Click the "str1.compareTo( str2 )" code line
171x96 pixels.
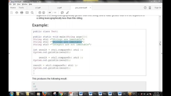click(x=58, y=50)
